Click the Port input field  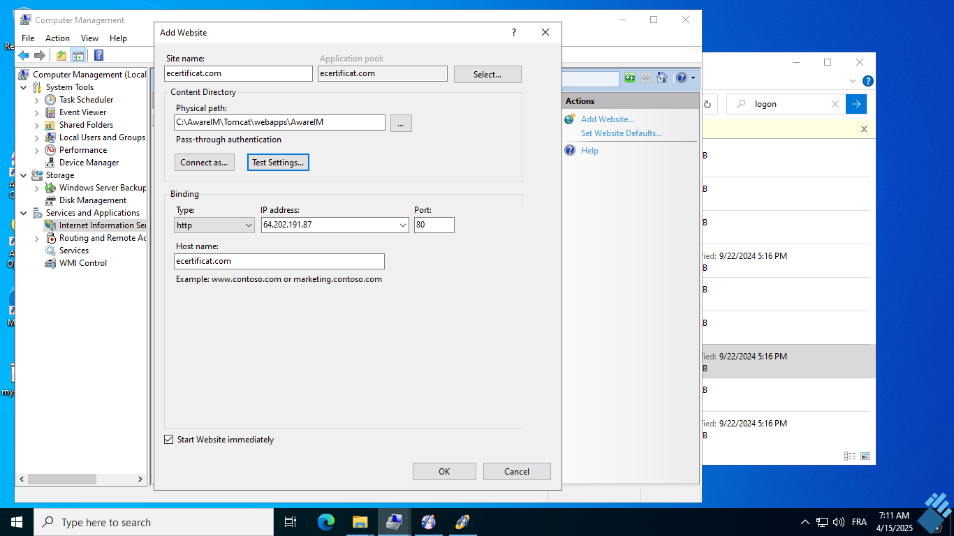[434, 225]
